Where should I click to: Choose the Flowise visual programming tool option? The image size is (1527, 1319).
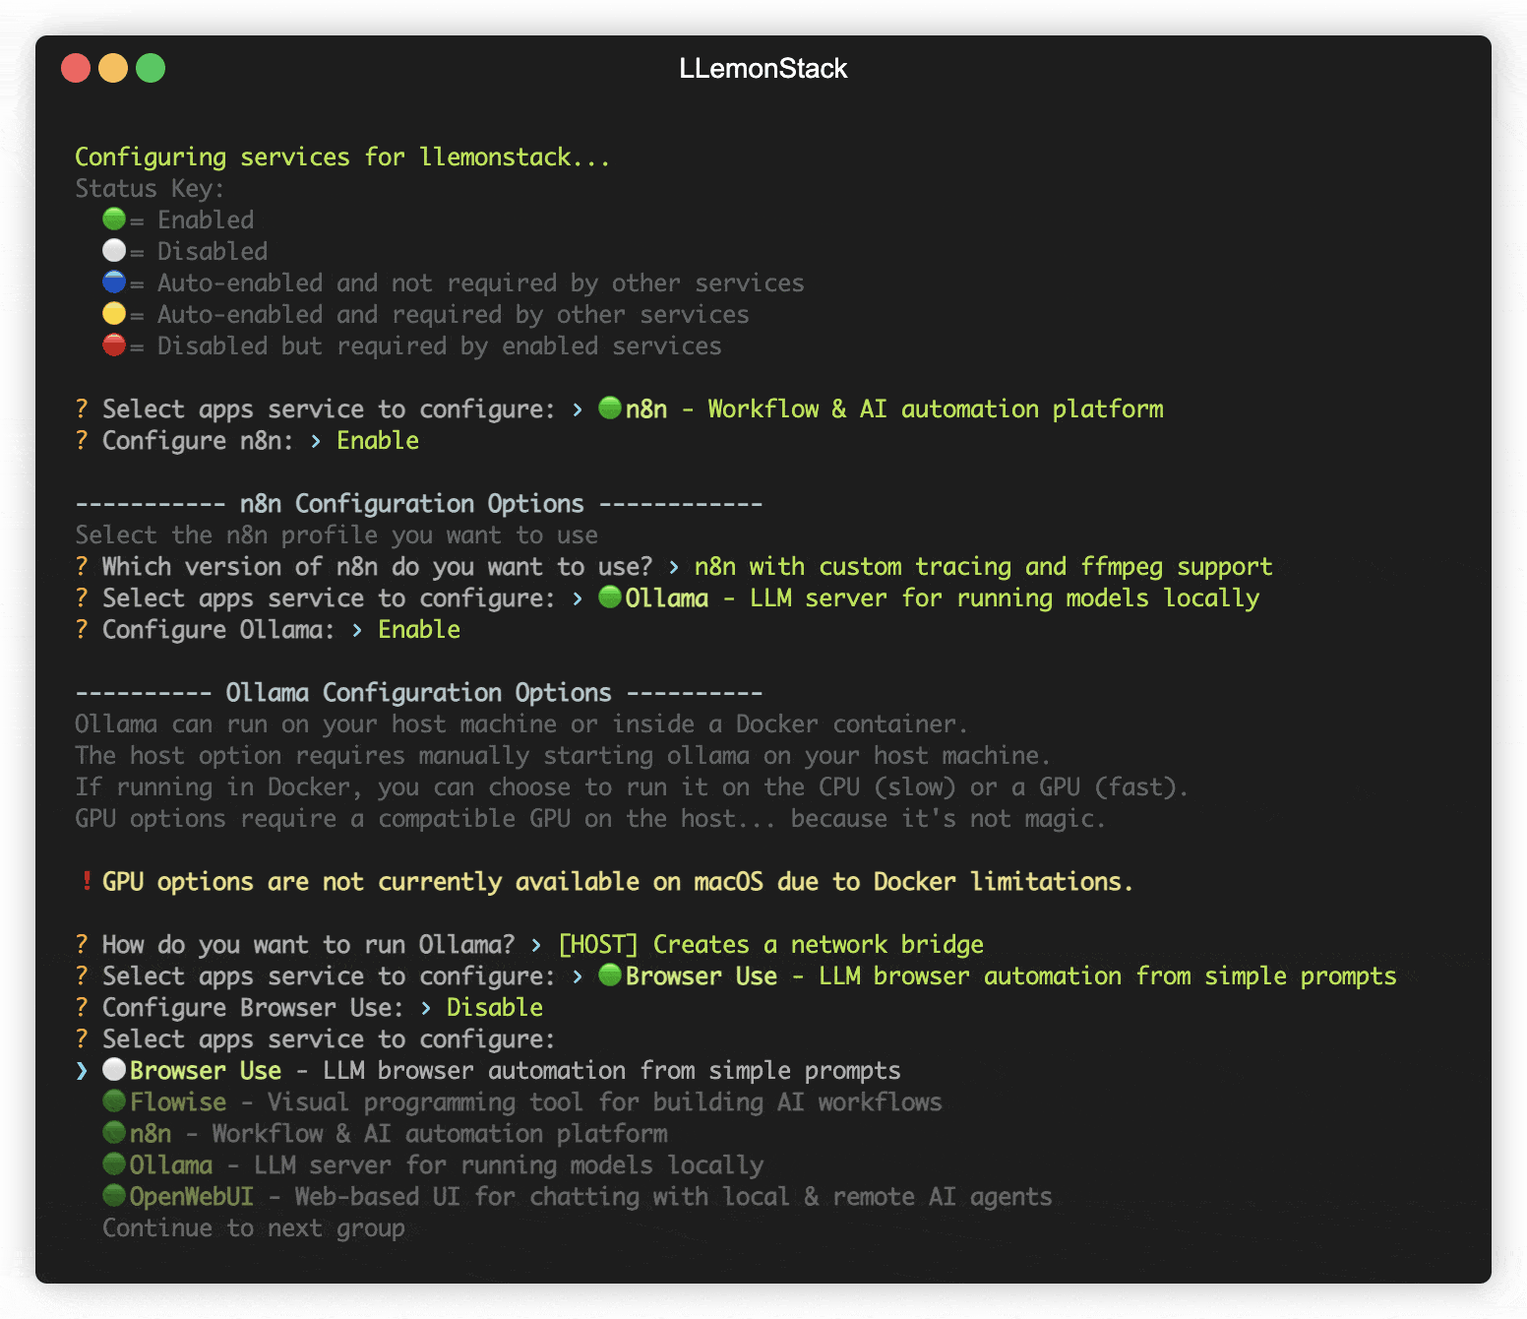(522, 1101)
